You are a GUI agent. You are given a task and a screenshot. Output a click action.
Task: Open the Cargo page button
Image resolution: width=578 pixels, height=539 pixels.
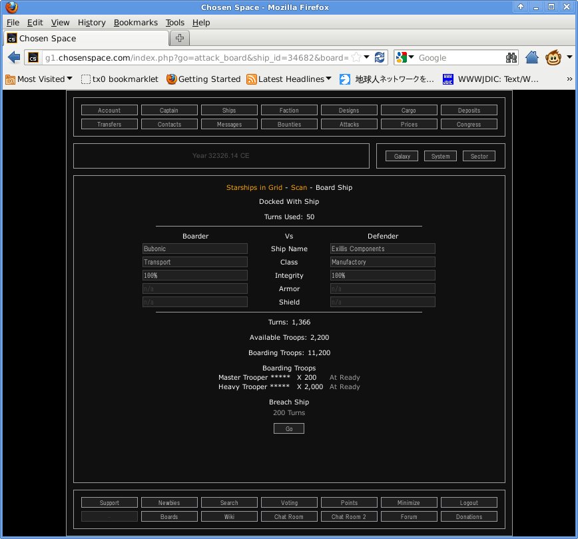point(409,110)
